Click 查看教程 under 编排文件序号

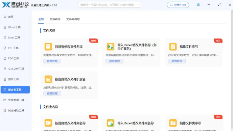177,61
